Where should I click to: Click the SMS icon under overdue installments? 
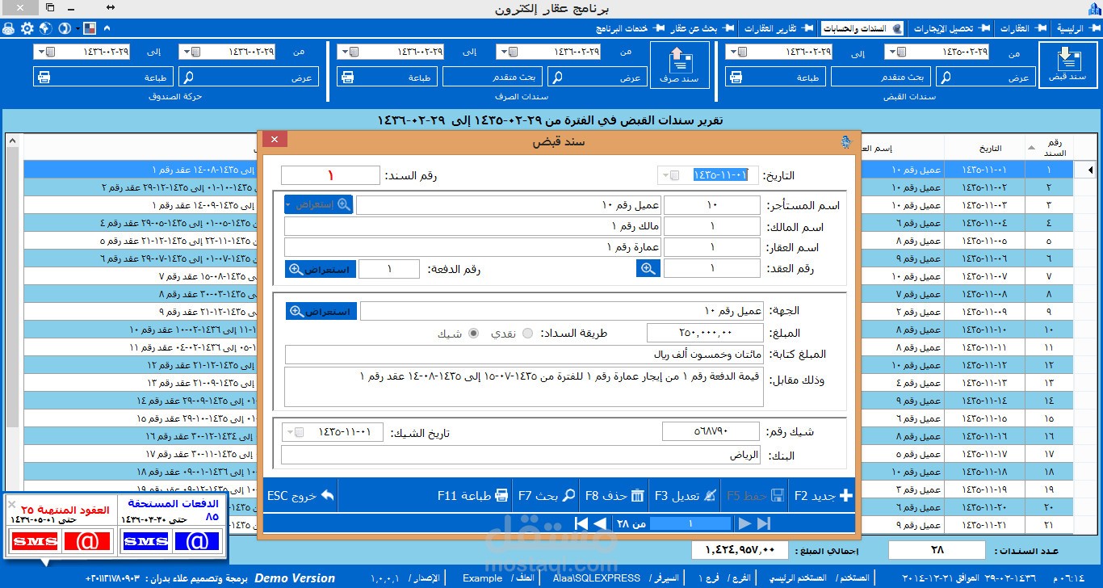click(145, 542)
